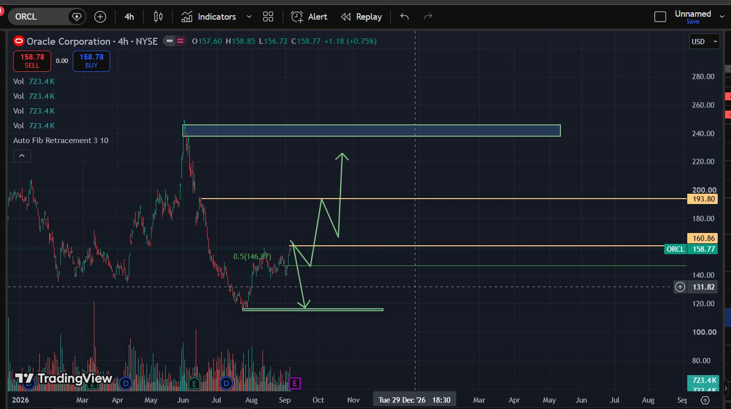Click the dash pill icon beside NYSE
Screen dimensions: 731x409
(x=170, y=41)
